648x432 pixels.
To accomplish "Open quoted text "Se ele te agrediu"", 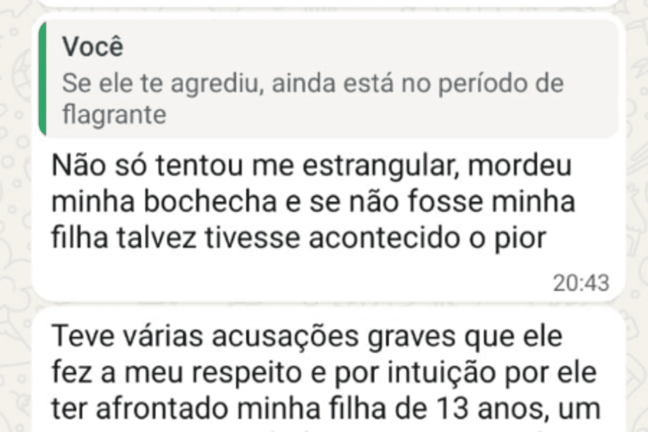I will click(157, 84).
